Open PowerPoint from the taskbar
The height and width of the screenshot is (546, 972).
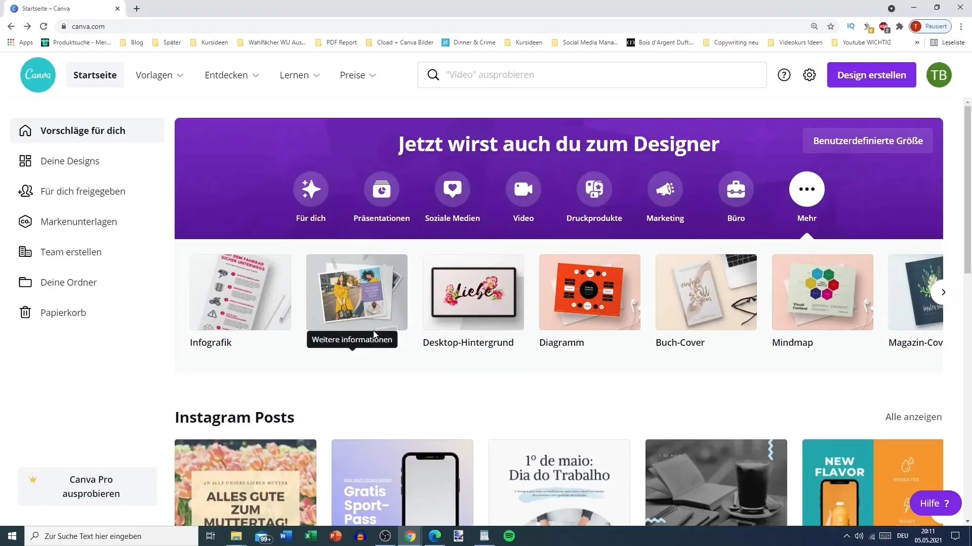click(x=335, y=536)
